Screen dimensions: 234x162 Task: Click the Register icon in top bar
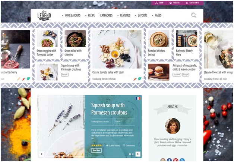coord(171,3)
